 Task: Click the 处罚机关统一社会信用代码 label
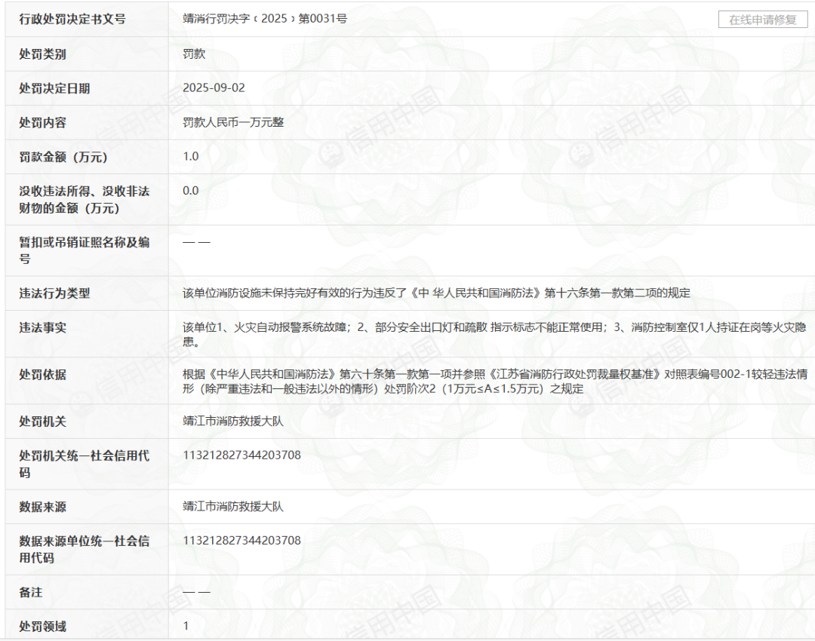coord(85,464)
